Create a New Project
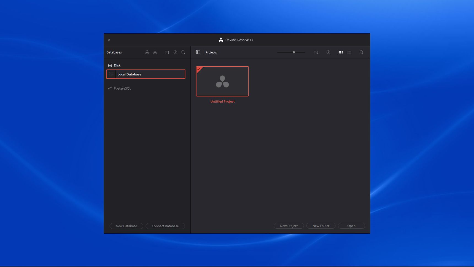The image size is (474, 267). pos(289,226)
